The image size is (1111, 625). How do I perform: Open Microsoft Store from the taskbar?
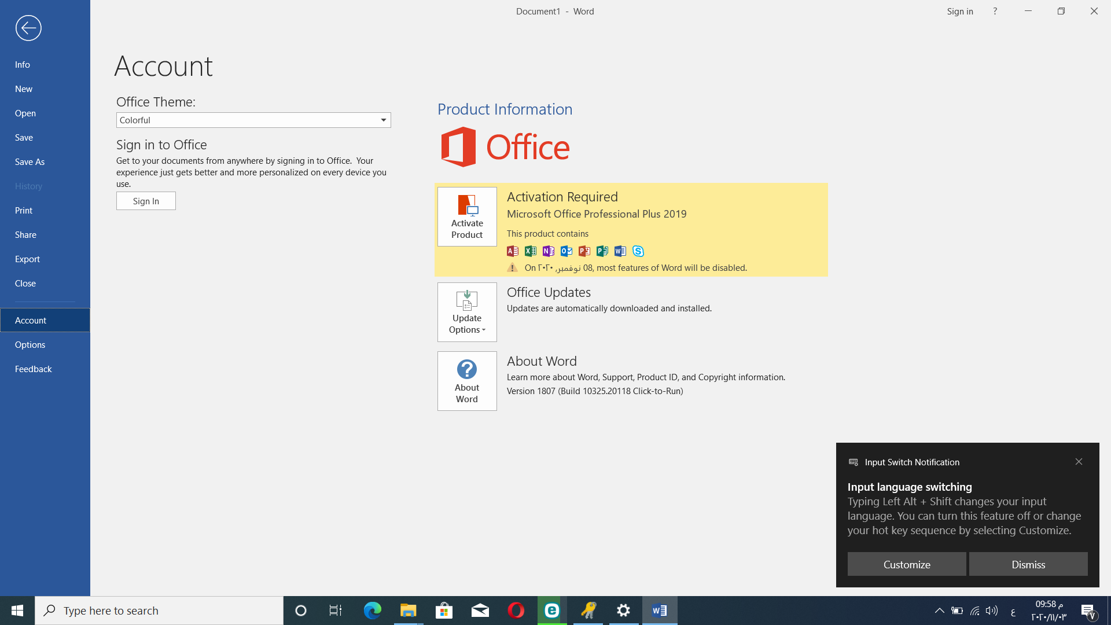point(444,611)
